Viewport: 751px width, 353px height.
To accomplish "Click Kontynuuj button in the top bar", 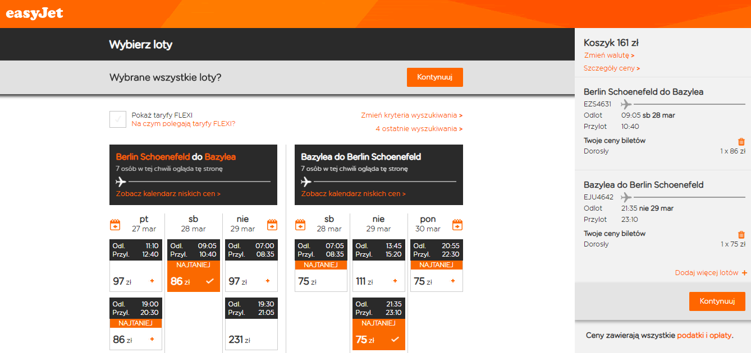I will tap(435, 77).
